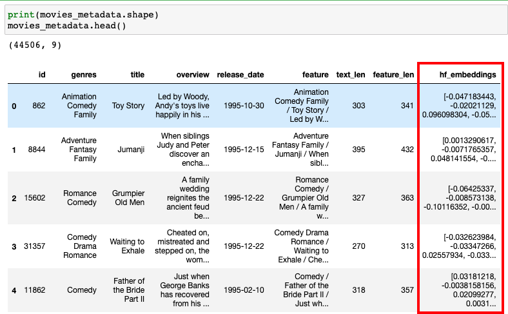Image resolution: width=508 pixels, height=314 pixels.
Task: Click the text_len value 303
Action: (x=358, y=106)
